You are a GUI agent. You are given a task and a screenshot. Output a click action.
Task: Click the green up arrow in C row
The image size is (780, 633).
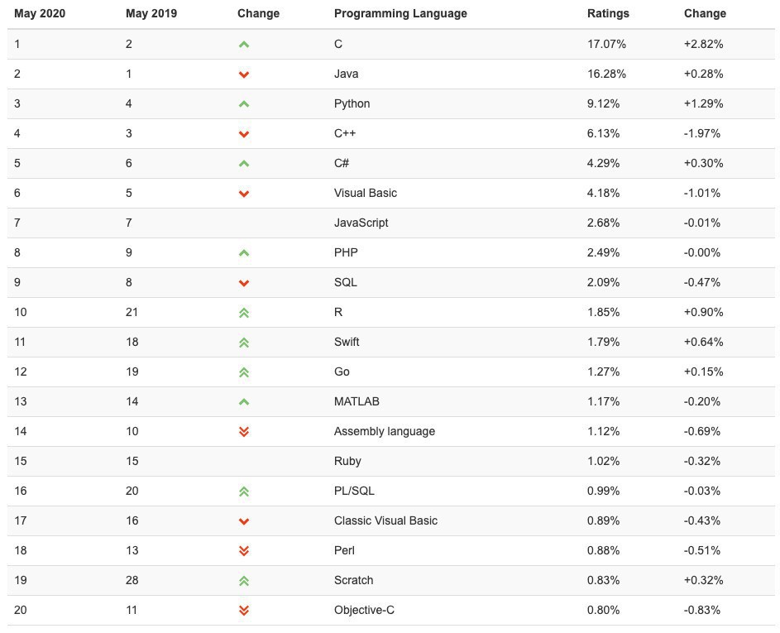(244, 45)
